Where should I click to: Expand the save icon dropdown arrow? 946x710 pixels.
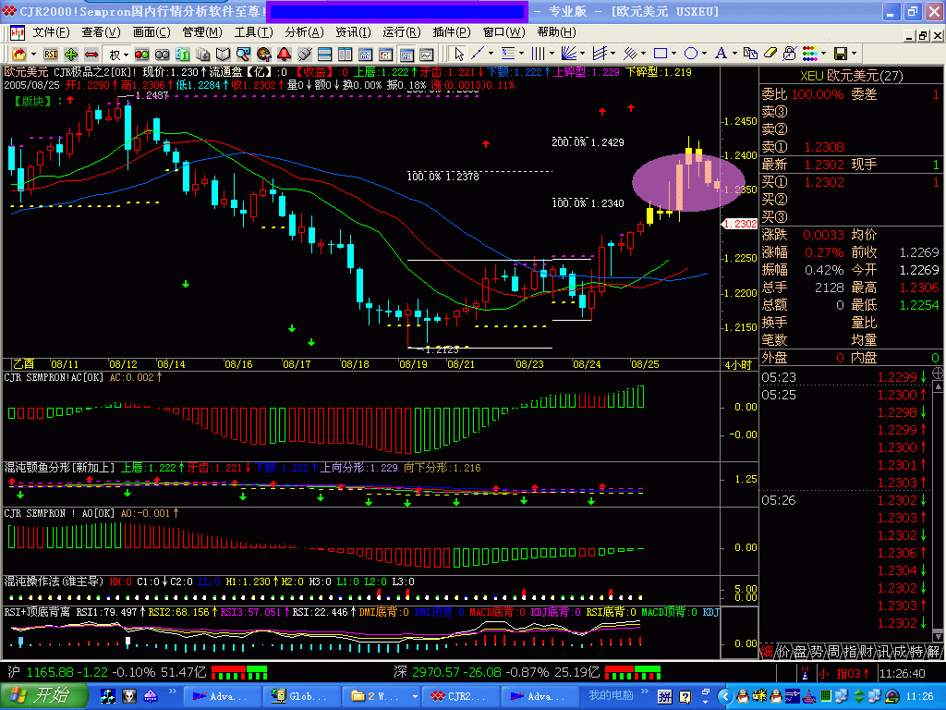[854, 55]
